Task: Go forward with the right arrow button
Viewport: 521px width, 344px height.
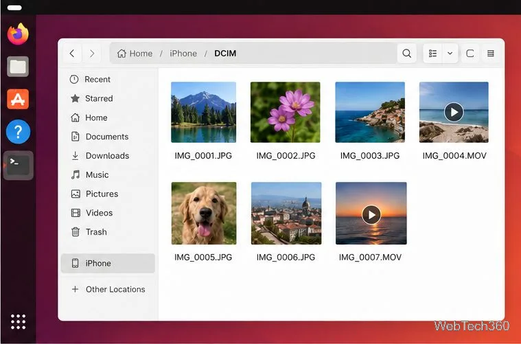Action: (x=92, y=53)
